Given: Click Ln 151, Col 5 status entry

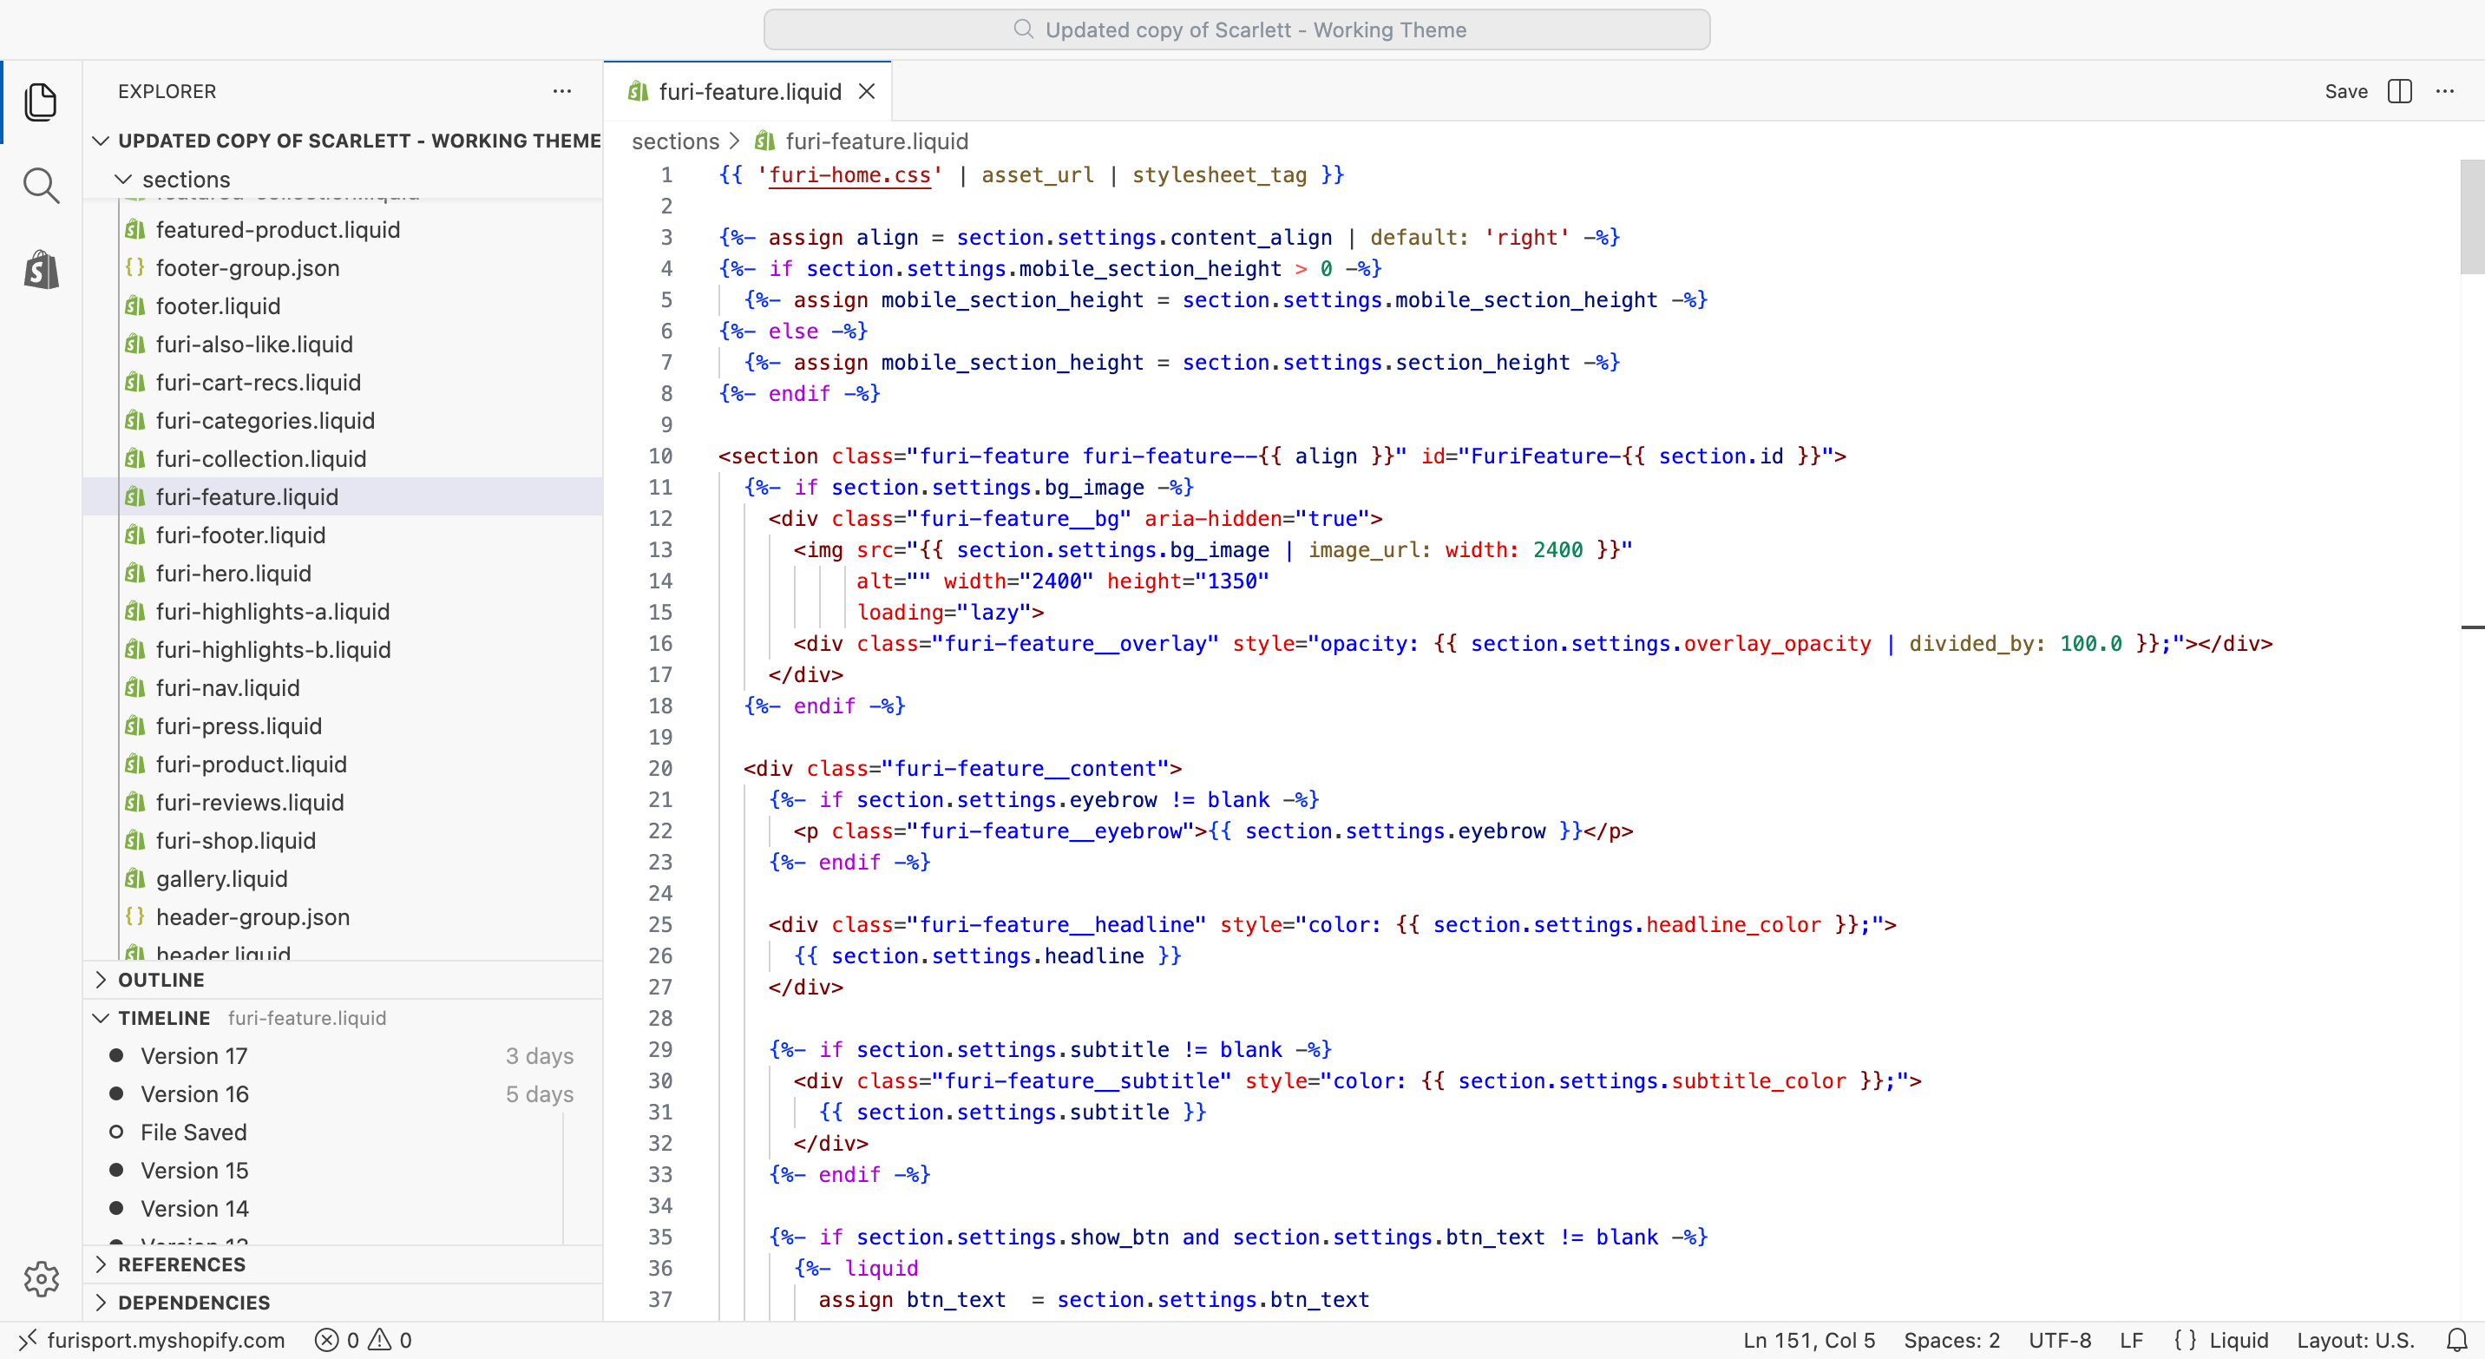Looking at the screenshot, I should tap(1809, 1340).
